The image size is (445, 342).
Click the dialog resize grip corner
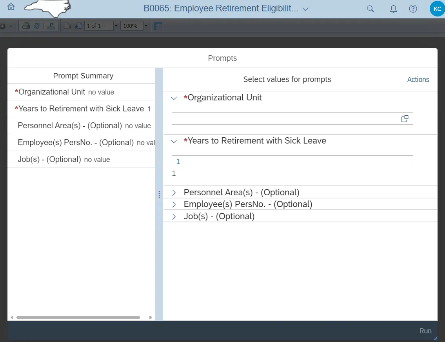[435, 338]
